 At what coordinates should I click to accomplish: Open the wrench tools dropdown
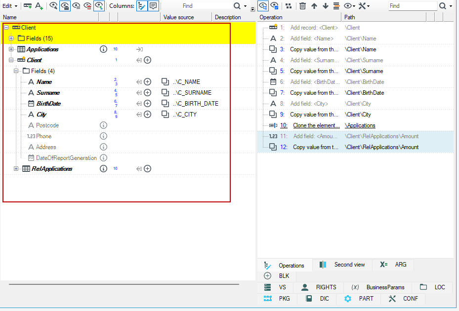tap(364, 5)
